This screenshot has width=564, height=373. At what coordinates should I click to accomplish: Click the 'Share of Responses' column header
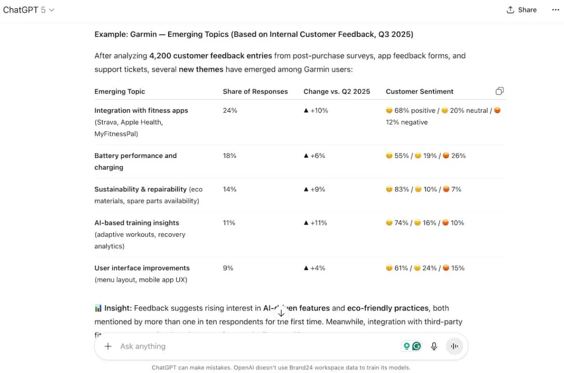click(255, 92)
